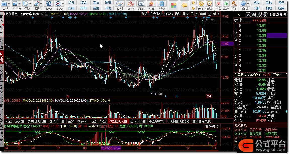Viewport: 290px width, 154px height.
Task: Toggle 复权 price adjustment mode
Action: pos(186,14)
